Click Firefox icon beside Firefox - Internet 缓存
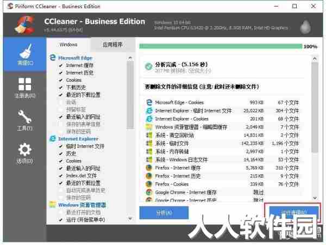This screenshot has width=326, height=245. pyautogui.click(x=149, y=168)
